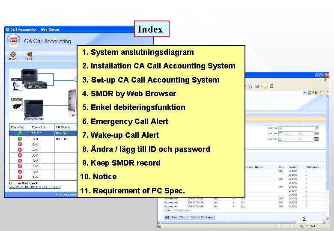Tick the Start Date checkbox
334x231 pixels.
pyautogui.click(x=280, y=133)
